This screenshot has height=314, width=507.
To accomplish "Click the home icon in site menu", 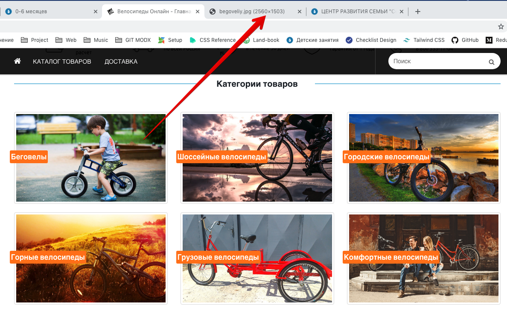I will coord(17,61).
